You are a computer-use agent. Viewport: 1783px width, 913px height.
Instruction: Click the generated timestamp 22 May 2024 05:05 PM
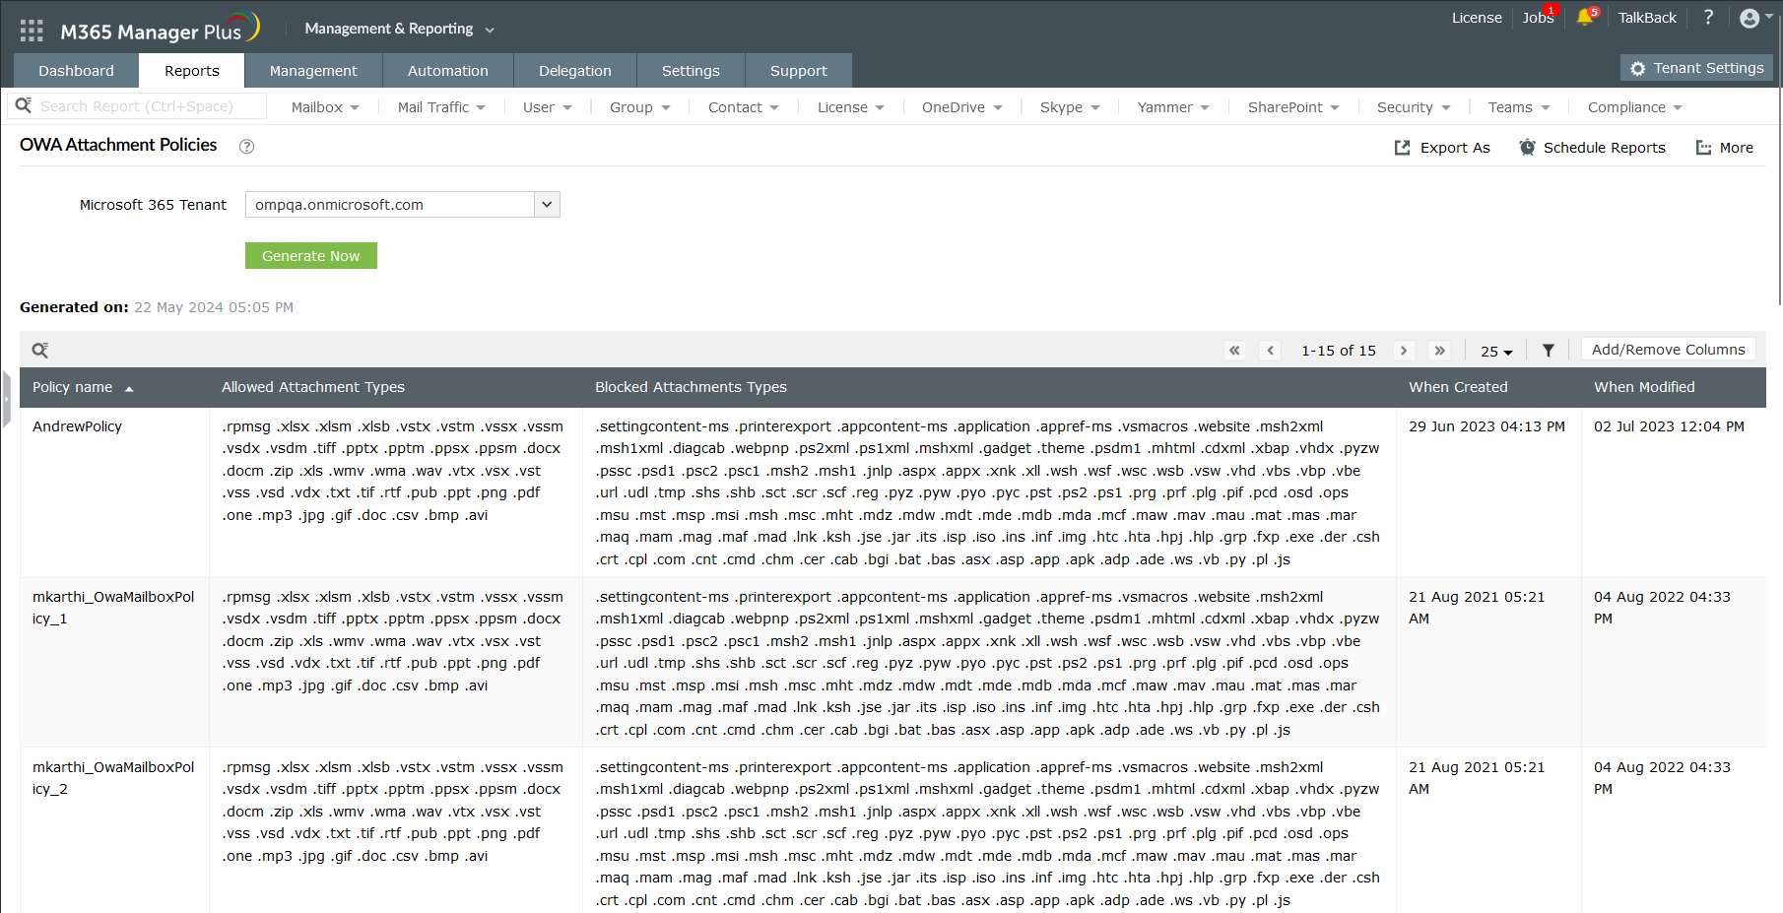click(x=214, y=307)
